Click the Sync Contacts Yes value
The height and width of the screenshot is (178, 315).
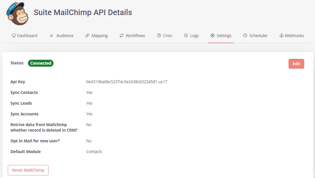tap(89, 92)
